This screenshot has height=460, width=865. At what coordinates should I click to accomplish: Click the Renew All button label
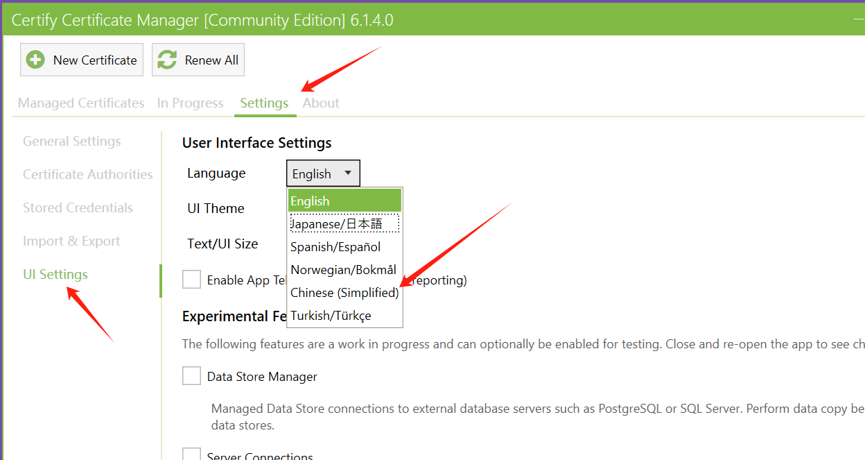211,60
